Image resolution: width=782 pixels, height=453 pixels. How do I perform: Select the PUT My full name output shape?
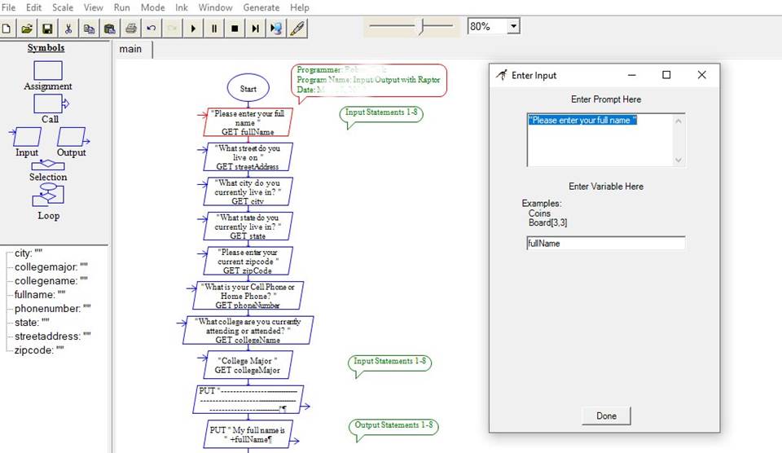click(x=248, y=434)
